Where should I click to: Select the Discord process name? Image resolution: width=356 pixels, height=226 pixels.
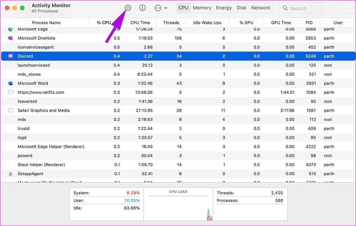(x=25, y=56)
